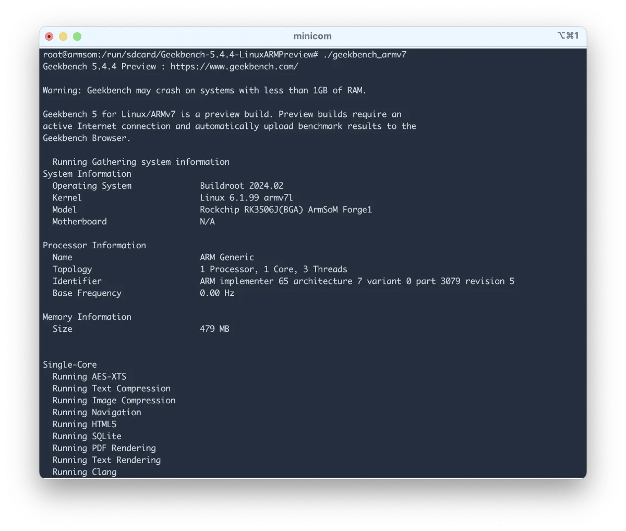Maximize the minicom window with the green button
The height and width of the screenshot is (531, 626).
[77, 37]
